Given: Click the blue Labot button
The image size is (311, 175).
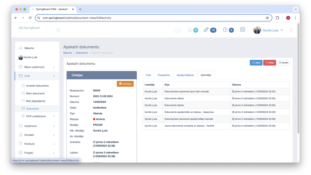Looking at the screenshot, I should point(256,63).
